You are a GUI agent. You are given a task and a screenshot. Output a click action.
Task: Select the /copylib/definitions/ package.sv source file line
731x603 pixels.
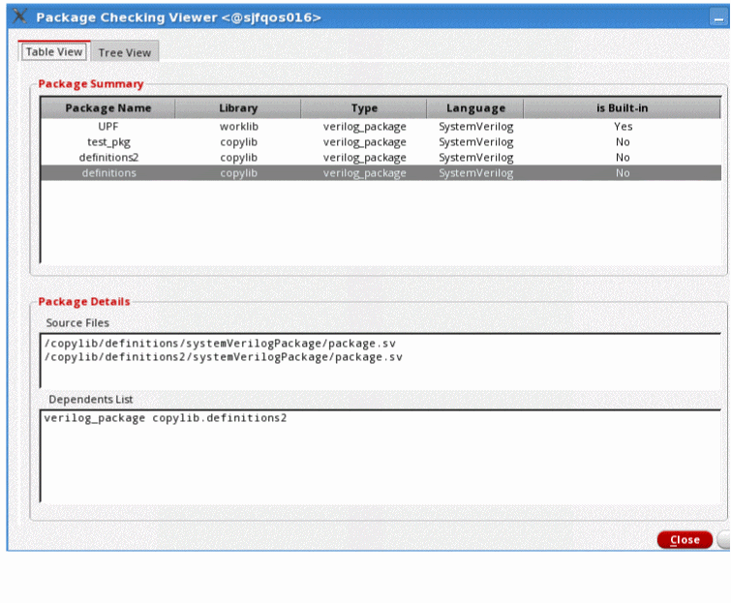tap(219, 344)
